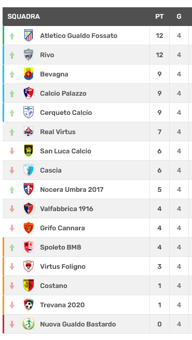Open the Grifo Cannara team page
This screenshot has width=192, height=340.
[x=62, y=228]
